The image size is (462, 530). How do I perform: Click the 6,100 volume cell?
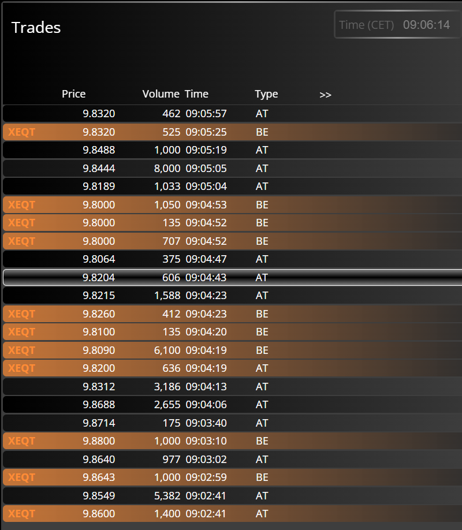(x=167, y=350)
